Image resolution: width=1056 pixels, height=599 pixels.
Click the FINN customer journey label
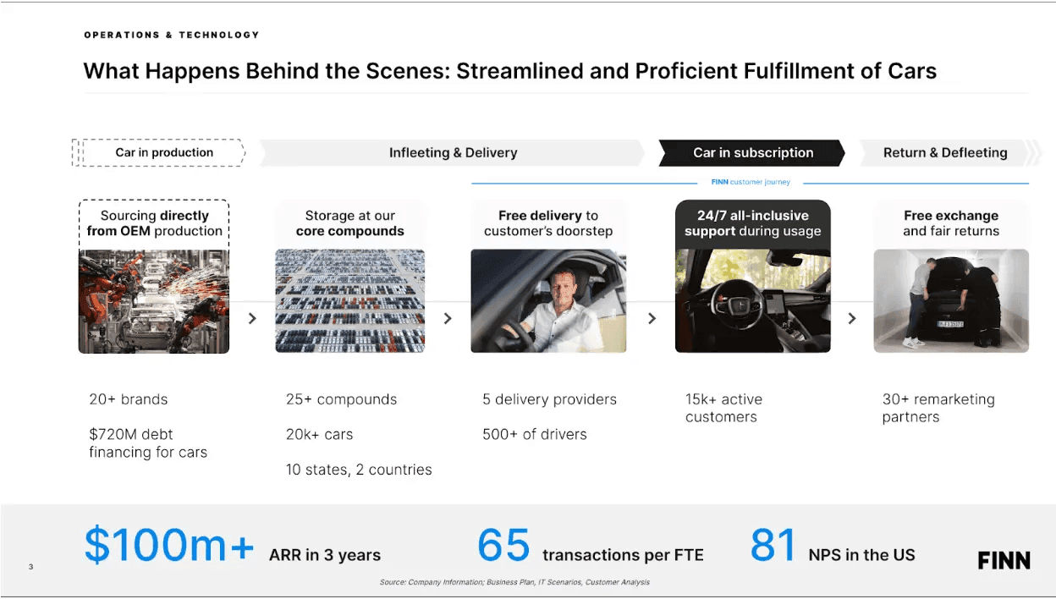[x=751, y=182]
